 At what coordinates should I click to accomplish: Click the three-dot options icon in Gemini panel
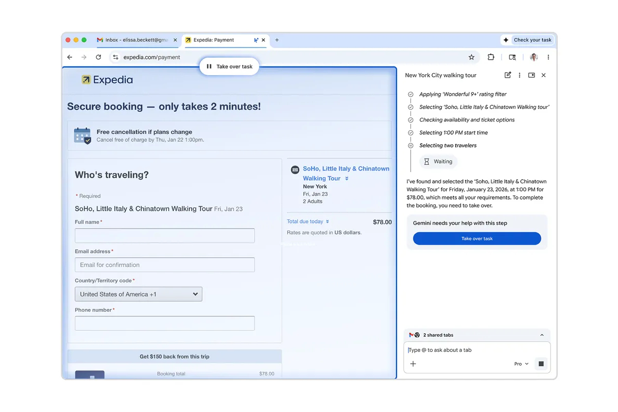pyautogui.click(x=519, y=75)
